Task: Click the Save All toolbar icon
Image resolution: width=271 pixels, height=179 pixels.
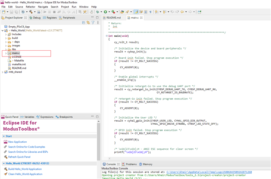Action: (x=16, y=12)
